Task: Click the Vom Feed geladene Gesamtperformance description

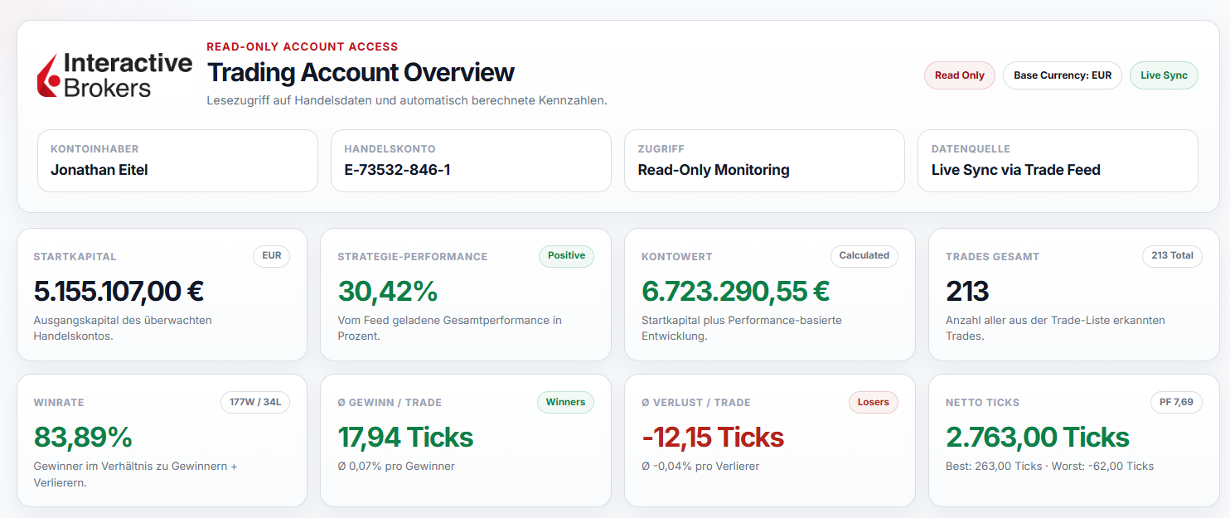Action: (449, 328)
